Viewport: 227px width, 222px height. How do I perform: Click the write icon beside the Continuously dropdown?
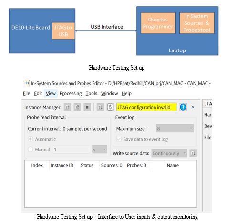193,153
